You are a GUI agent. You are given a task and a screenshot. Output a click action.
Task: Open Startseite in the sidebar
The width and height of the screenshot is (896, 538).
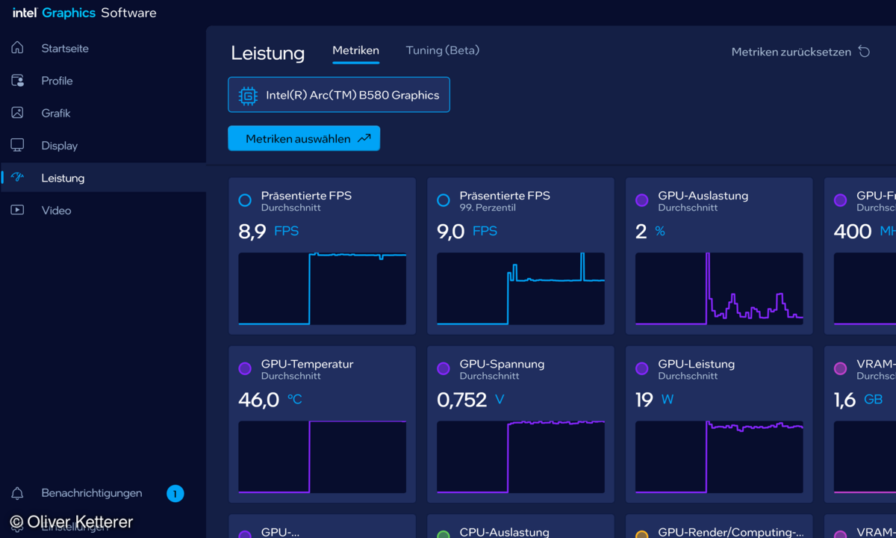pos(103,48)
